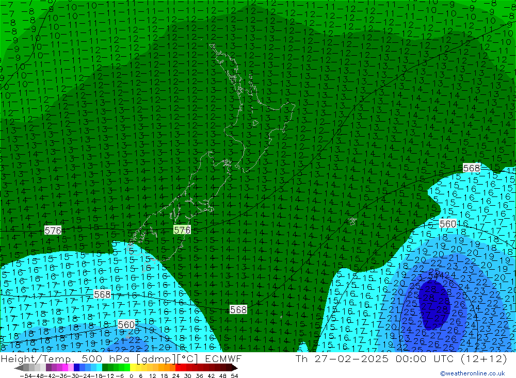516x378 pixels.
Task: Click the [gdmp] unit text in the title
Action: pyautogui.click(x=156, y=358)
